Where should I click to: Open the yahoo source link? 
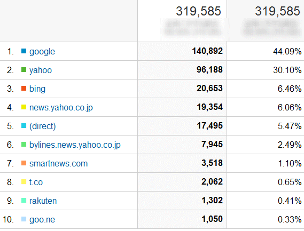tap(41, 70)
